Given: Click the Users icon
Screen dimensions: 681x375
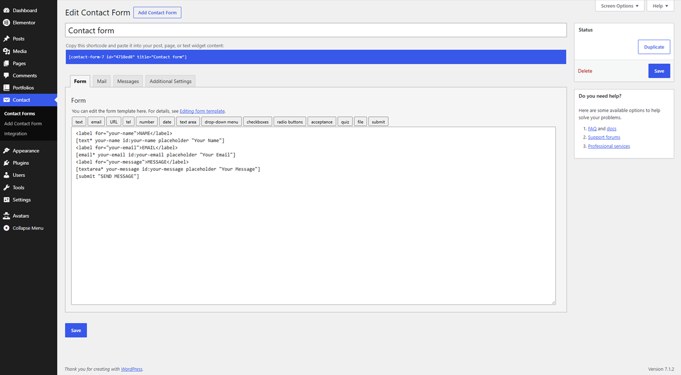Looking at the screenshot, I should click(x=6, y=175).
